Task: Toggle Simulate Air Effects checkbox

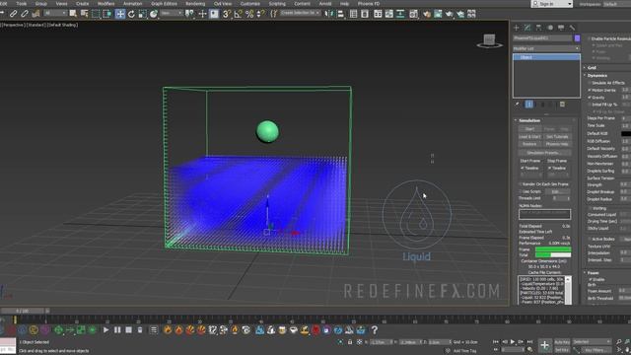Action: 590,83
